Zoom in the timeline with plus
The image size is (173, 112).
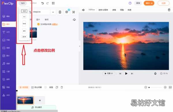(165, 87)
